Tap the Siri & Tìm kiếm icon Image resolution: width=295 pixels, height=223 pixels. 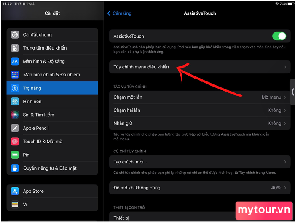point(15,115)
